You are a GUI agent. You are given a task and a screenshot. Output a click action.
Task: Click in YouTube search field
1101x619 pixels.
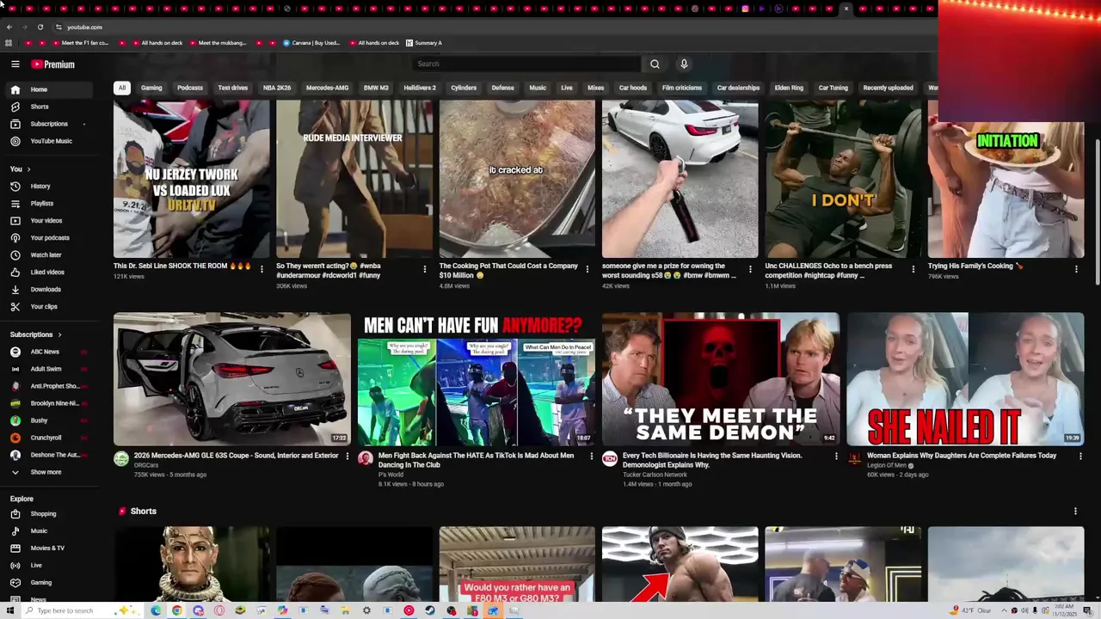point(526,64)
